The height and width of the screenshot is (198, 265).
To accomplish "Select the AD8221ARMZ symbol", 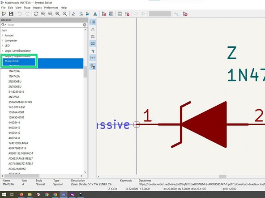I will [x=17, y=169].
